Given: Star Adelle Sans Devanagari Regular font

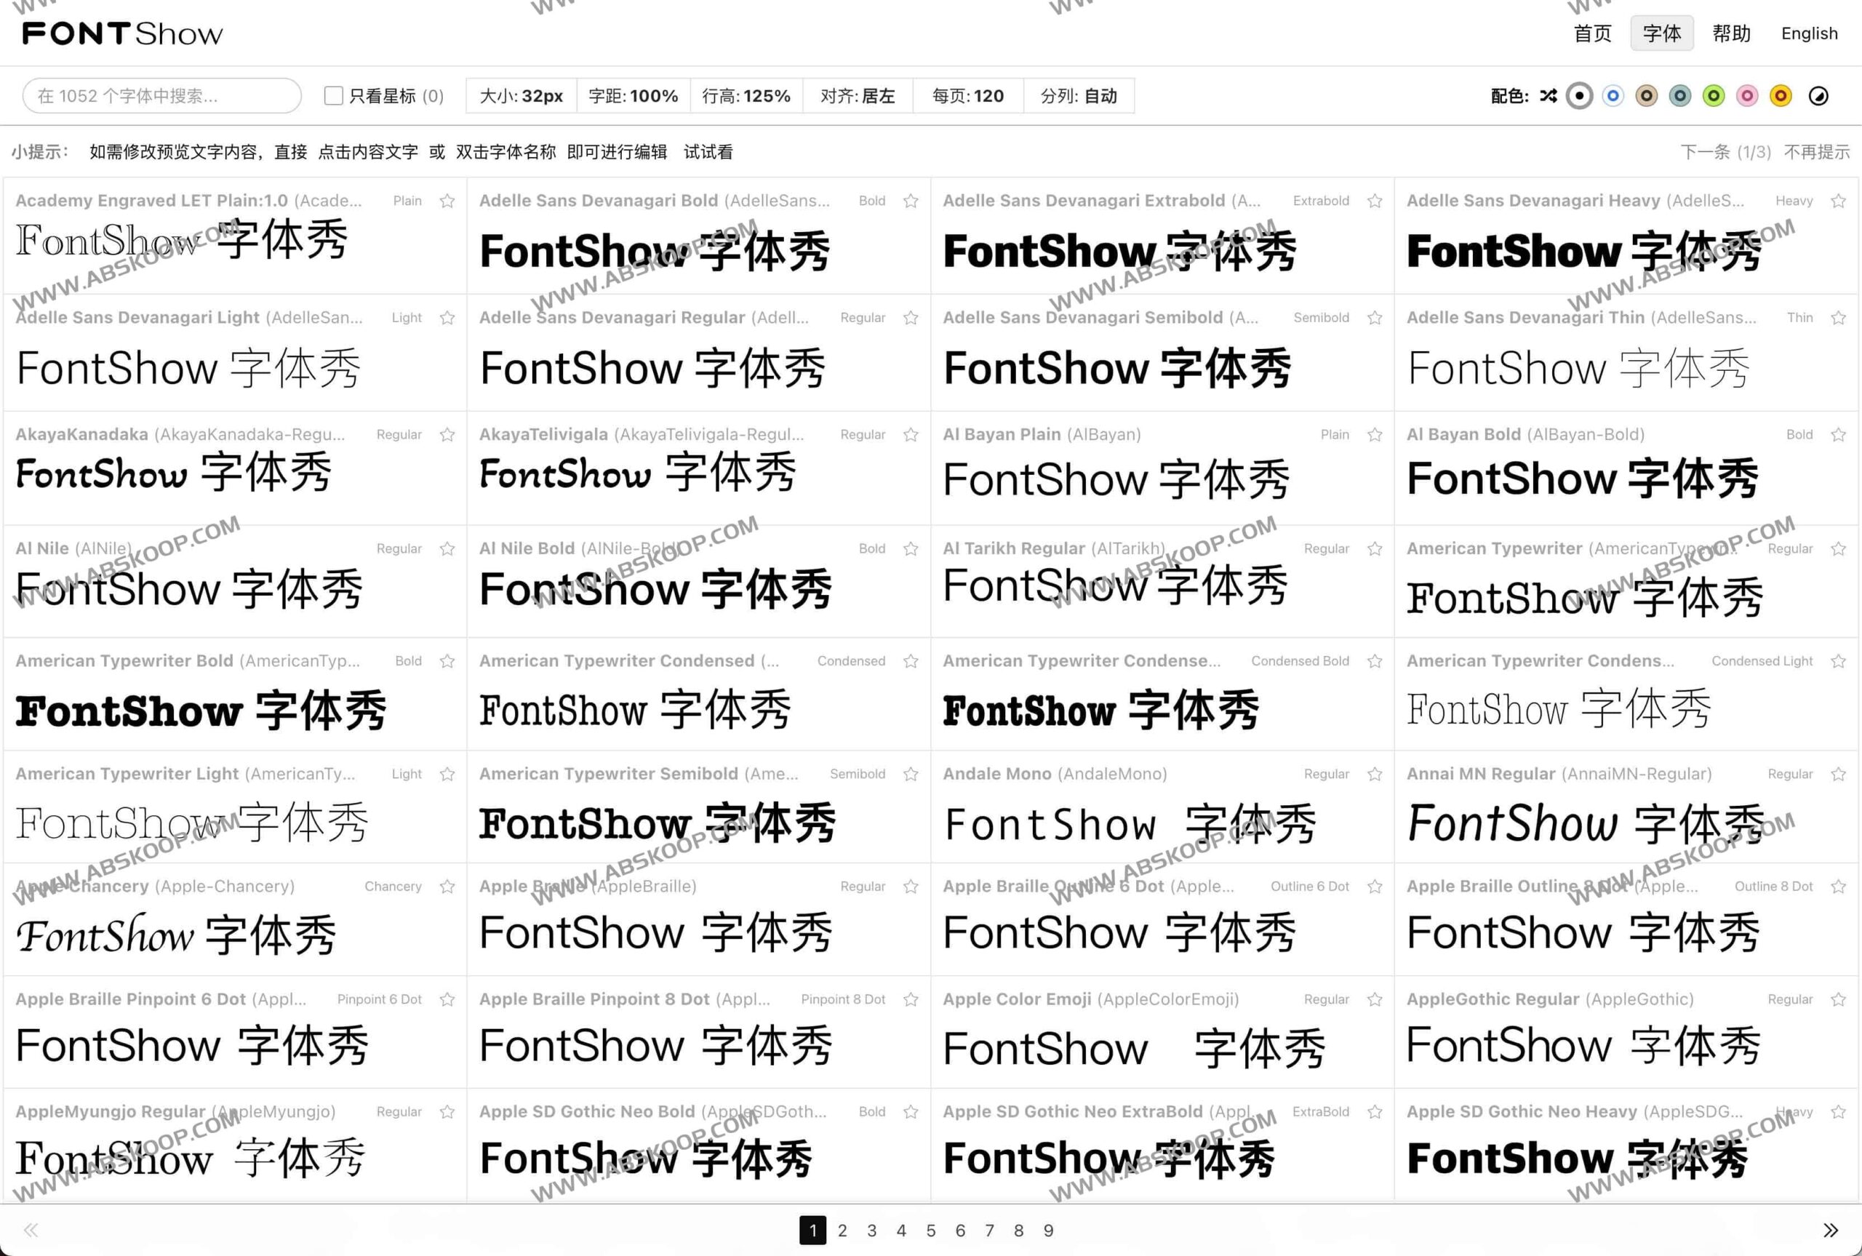Looking at the screenshot, I should (x=911, y=318).
